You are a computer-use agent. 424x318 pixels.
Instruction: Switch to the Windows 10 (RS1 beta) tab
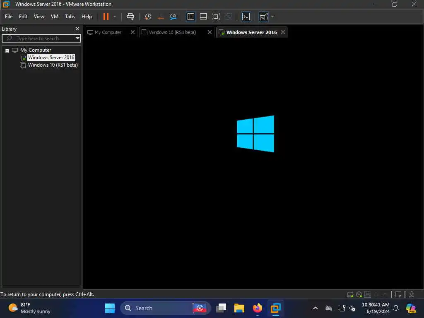coord(172,32)
